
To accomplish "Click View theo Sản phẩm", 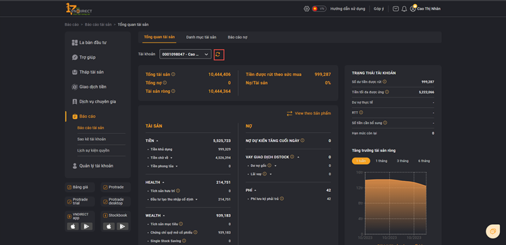I will click(309, 113).
